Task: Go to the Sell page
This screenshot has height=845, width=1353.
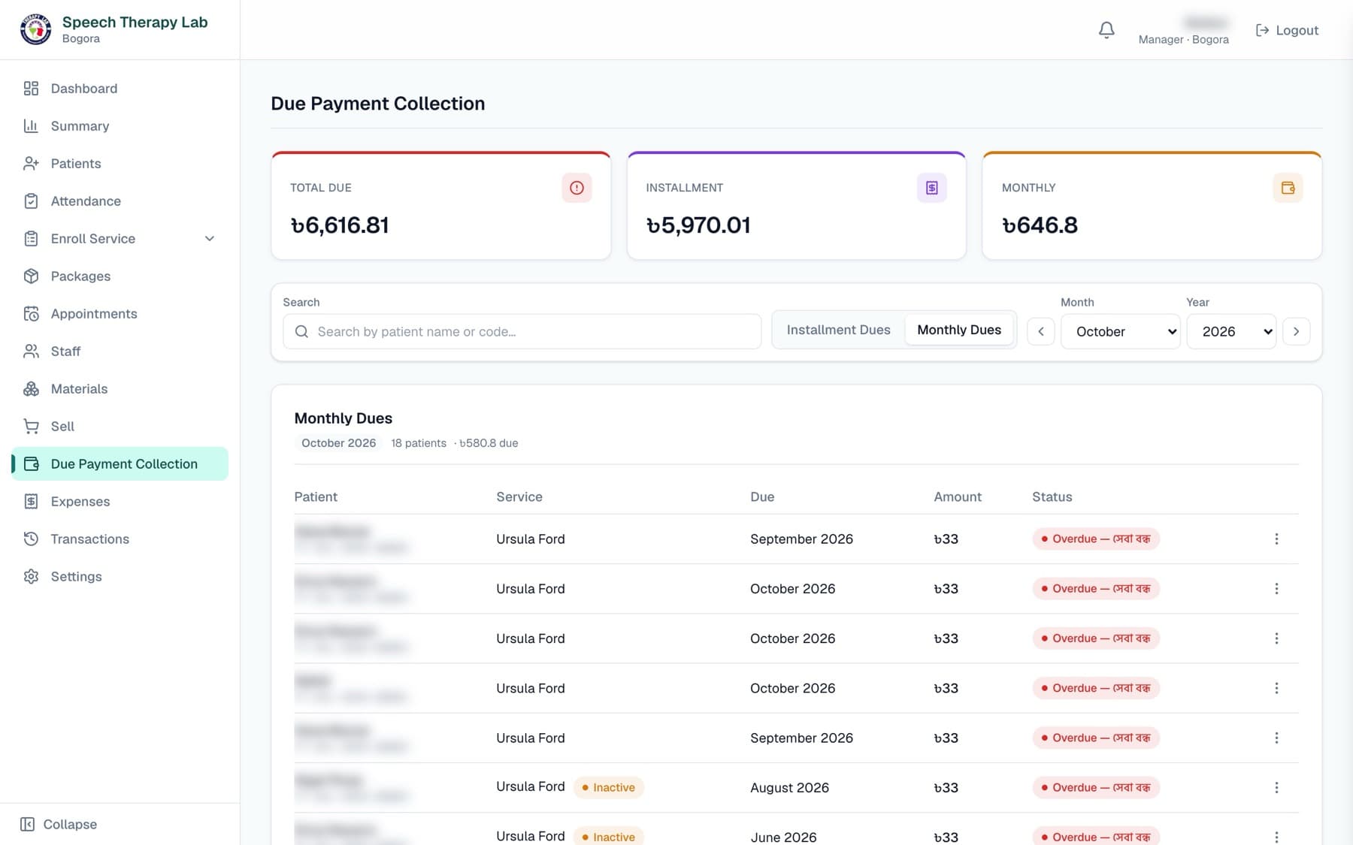Action: pos(120,427)
